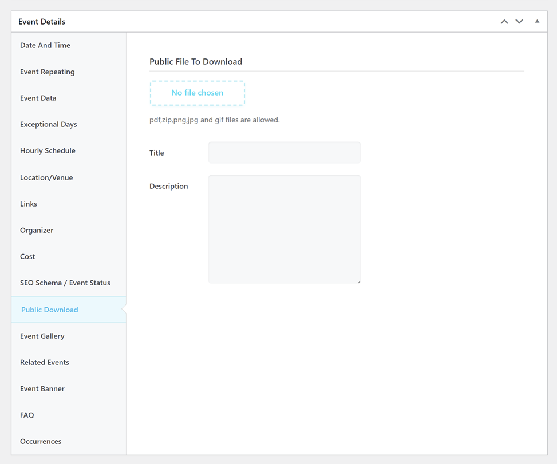Move Event Details panel down
This screenshot has height=464, width=557.
tap(519, 22)
